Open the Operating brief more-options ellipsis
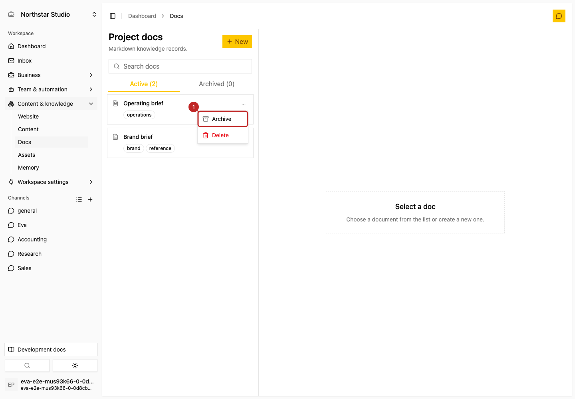The image size is (575, 399). [244, 104]
